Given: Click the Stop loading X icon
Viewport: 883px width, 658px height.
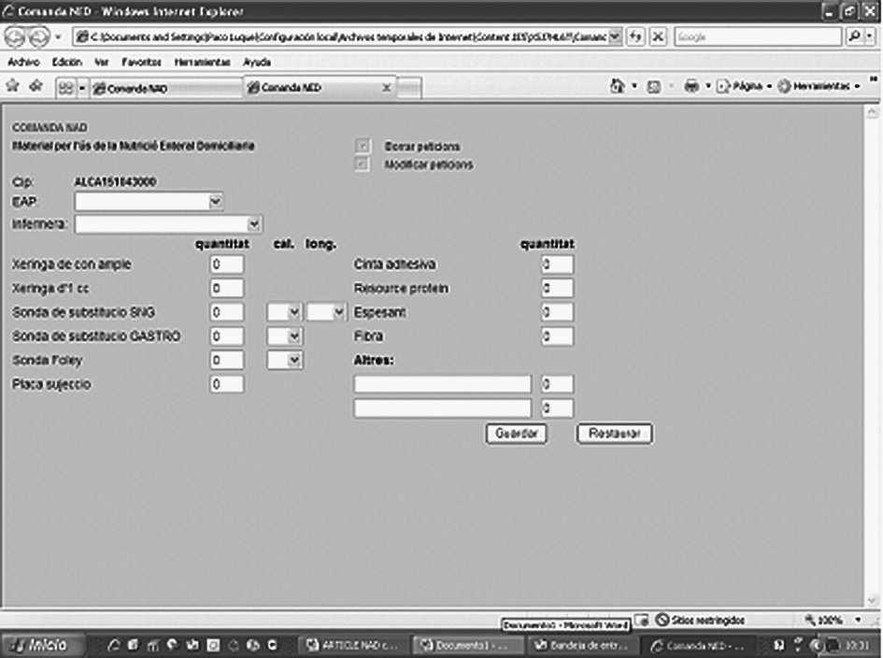Looking at the screenshot, I should [657, 37].
